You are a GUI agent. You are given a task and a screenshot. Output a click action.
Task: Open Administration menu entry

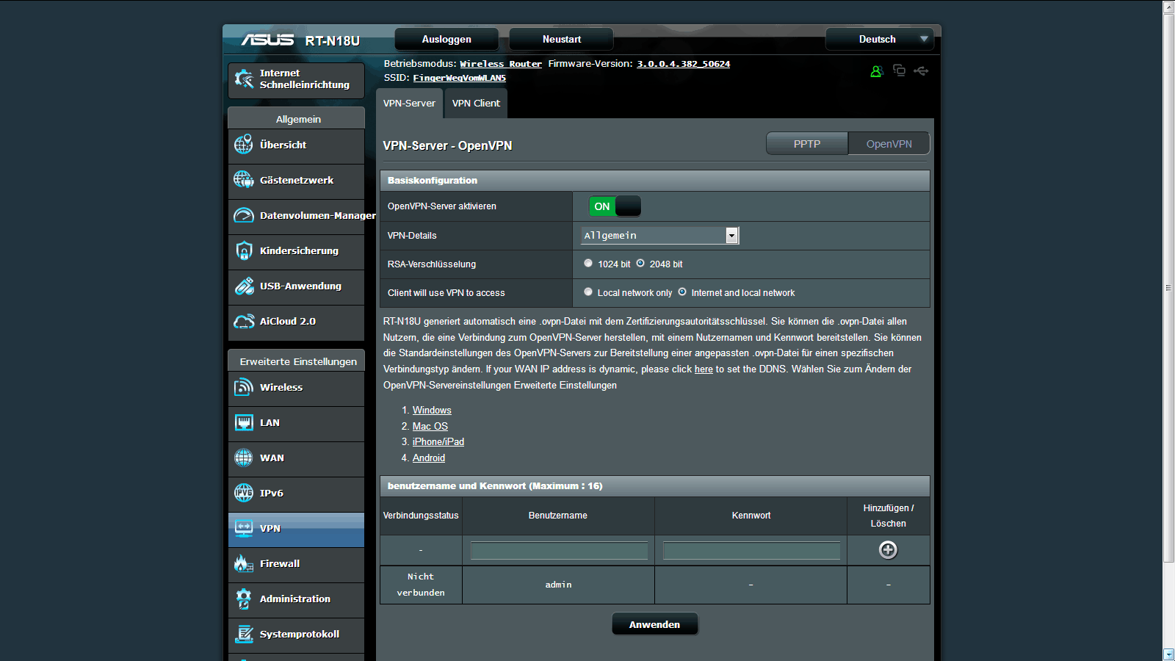click(x=297, y=599)
